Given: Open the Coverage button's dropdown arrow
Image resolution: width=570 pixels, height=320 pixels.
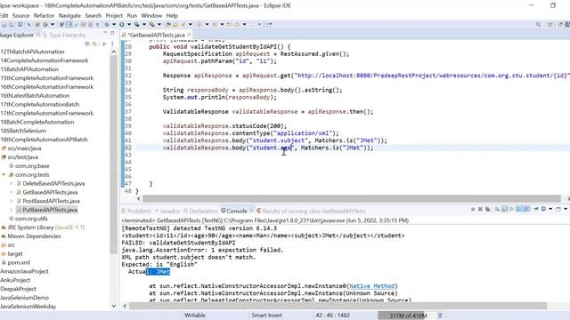Looking at the screenshot, I should pos(144,25).
